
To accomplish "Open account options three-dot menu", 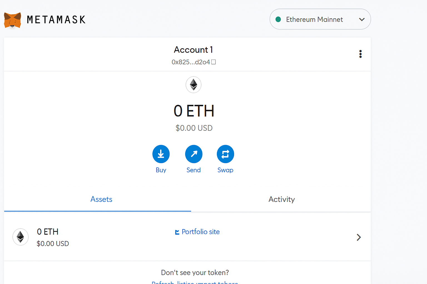I will [360, 54].
